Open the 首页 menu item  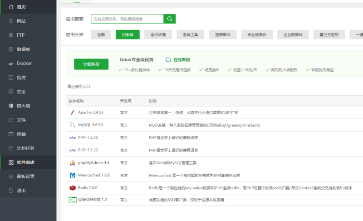click(28, 7)
